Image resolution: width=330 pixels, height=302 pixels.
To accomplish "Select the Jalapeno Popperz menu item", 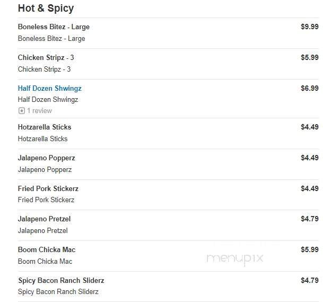I will (46, 158).
